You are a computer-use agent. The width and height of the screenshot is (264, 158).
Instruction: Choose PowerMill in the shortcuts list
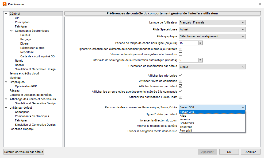[212, 131]
